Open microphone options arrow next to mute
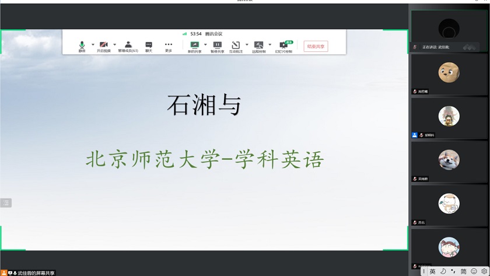Viewport: 490px width, 276px height. (93, 45)
